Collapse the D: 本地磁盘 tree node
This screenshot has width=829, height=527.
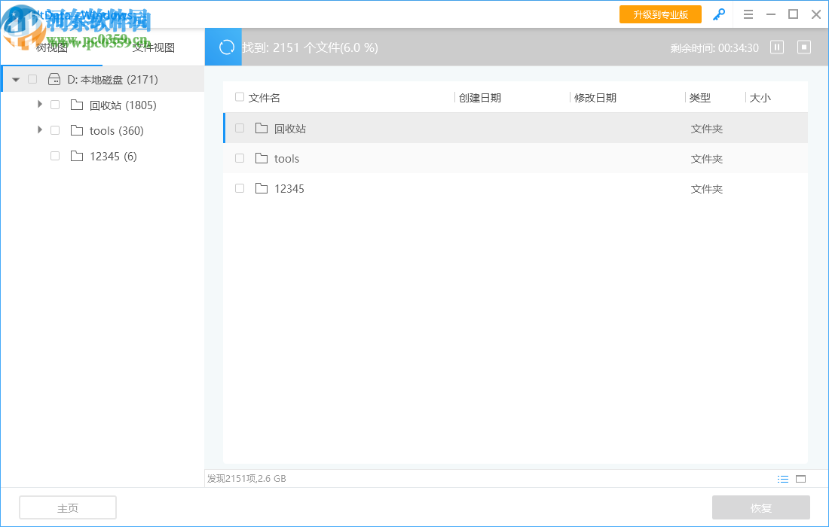click(15, 78)
